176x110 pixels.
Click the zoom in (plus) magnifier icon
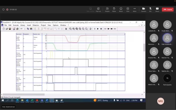[83, 29]
